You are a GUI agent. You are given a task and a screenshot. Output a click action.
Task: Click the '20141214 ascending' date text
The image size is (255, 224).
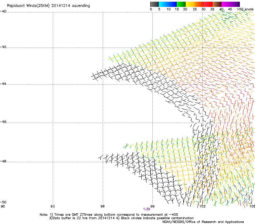(71, 6)
